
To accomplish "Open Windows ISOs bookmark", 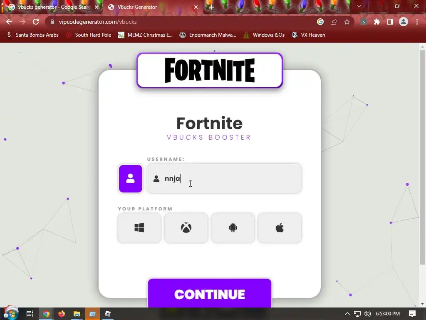I will click(264, 35).
